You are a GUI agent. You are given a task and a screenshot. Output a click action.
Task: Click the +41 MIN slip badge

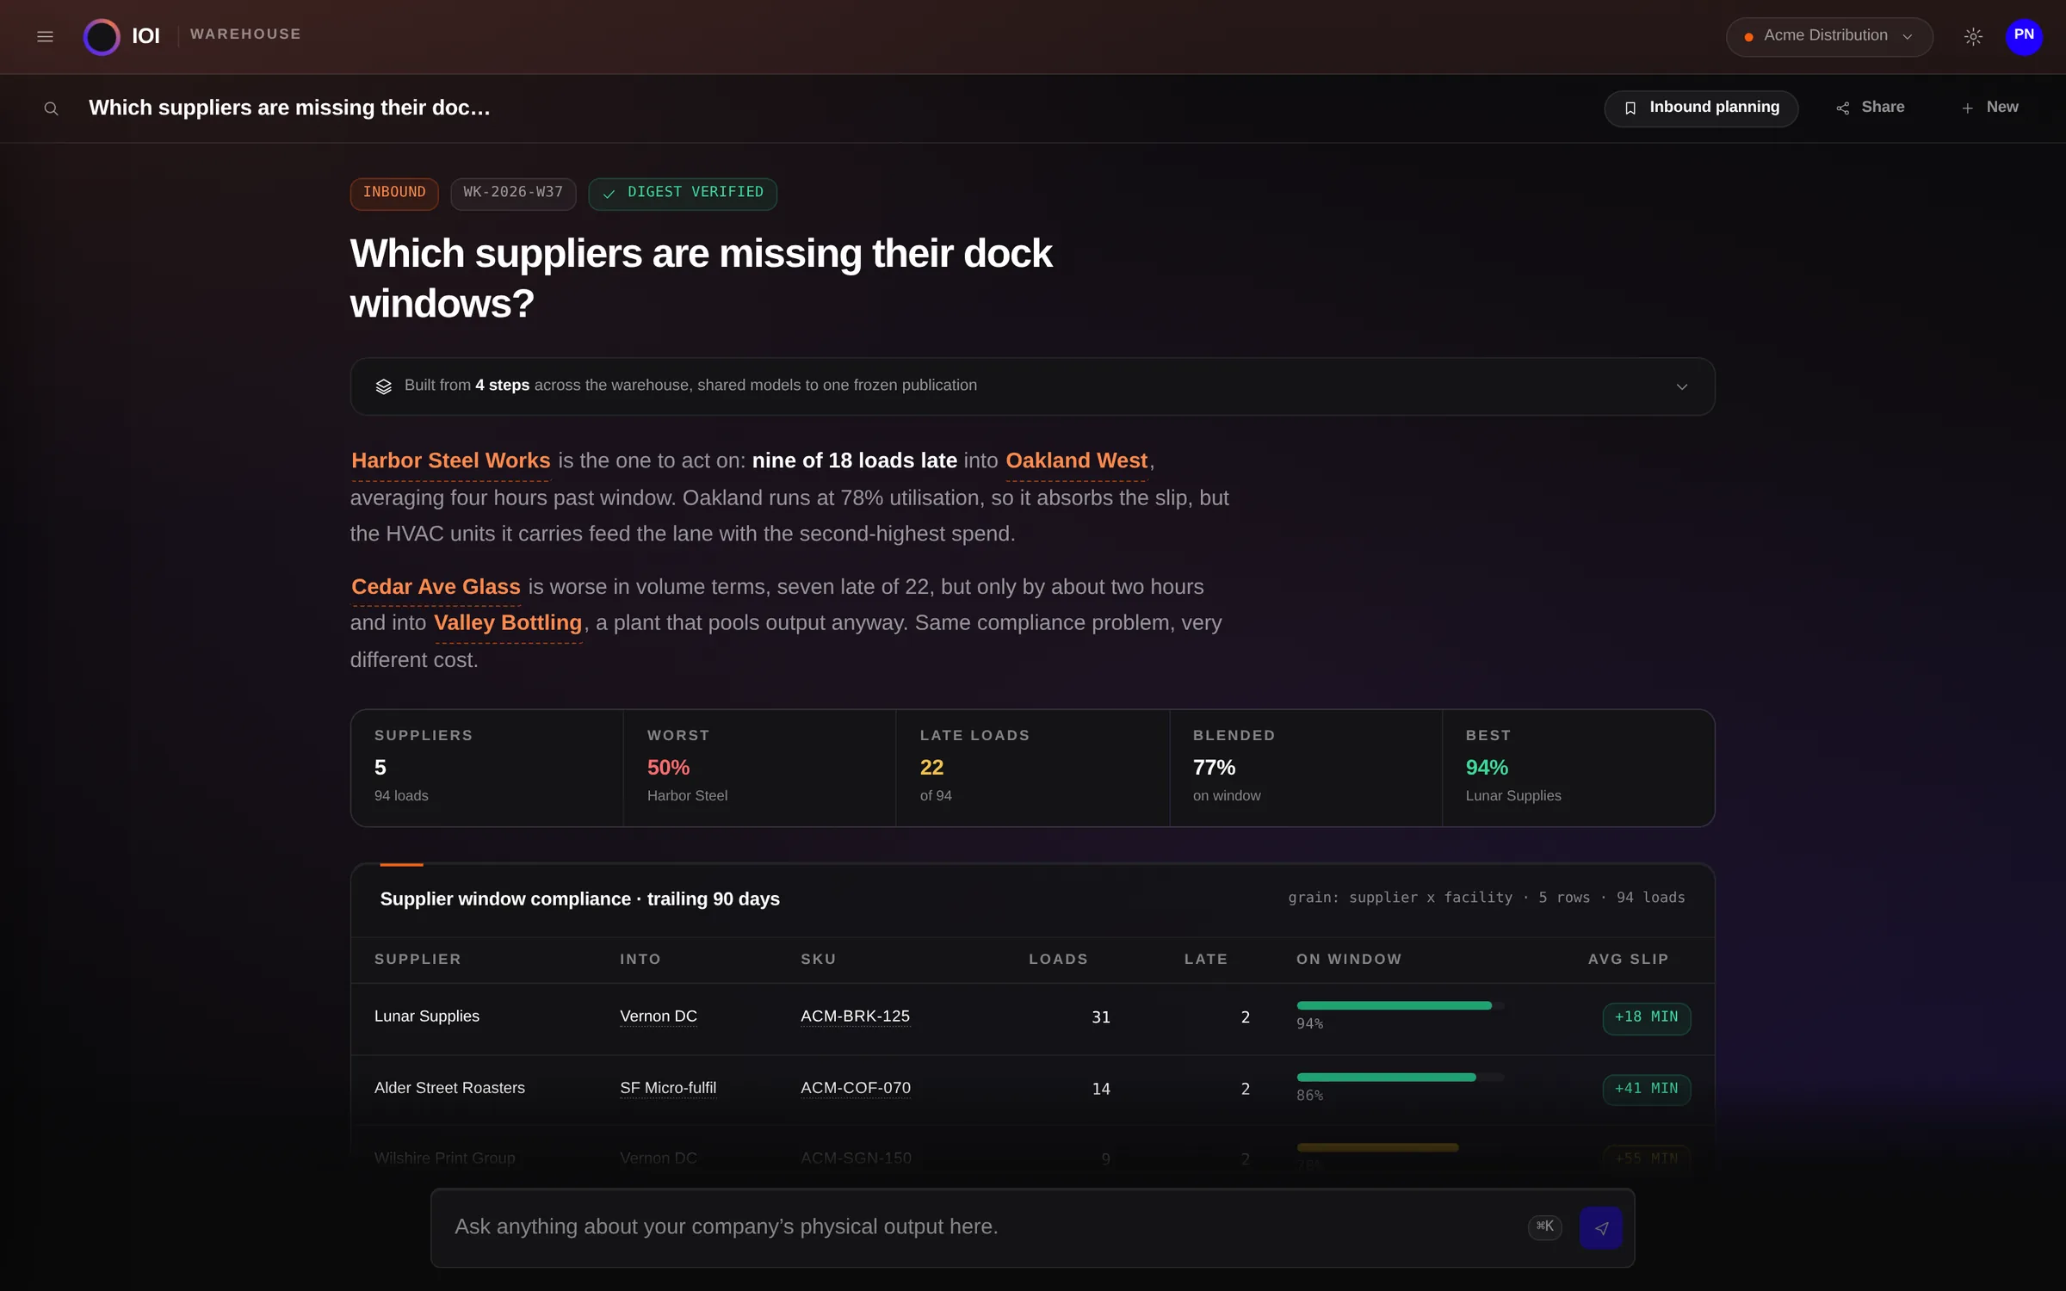[1646, 1089]
